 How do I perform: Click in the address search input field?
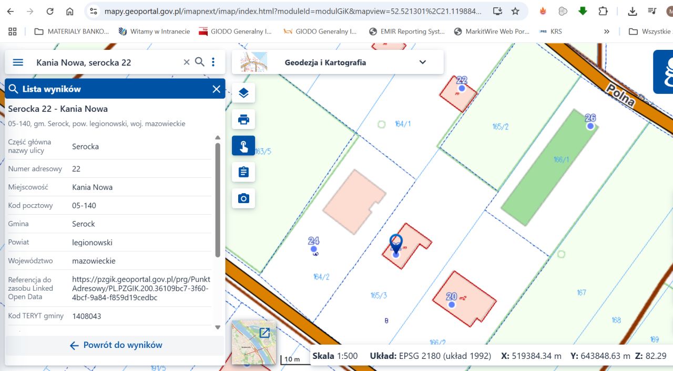(x=105, y=62)
